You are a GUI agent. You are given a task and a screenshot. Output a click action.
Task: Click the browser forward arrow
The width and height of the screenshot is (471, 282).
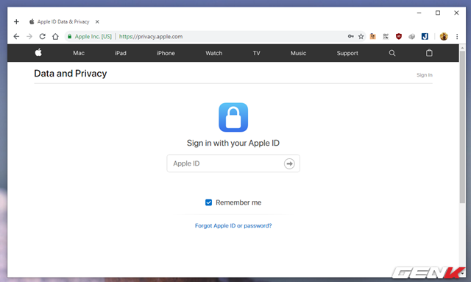(x=29, y=36)
